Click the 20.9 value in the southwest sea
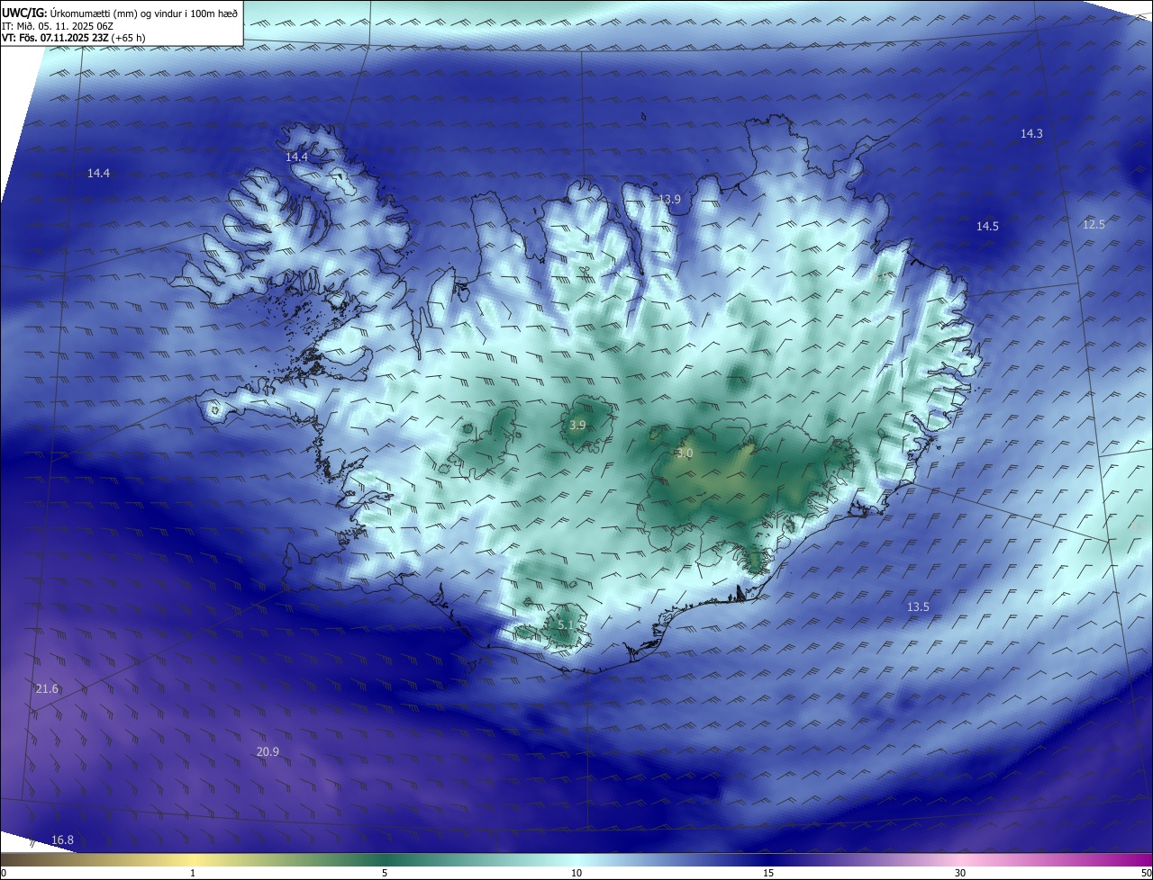 click(x=268, y=752)
